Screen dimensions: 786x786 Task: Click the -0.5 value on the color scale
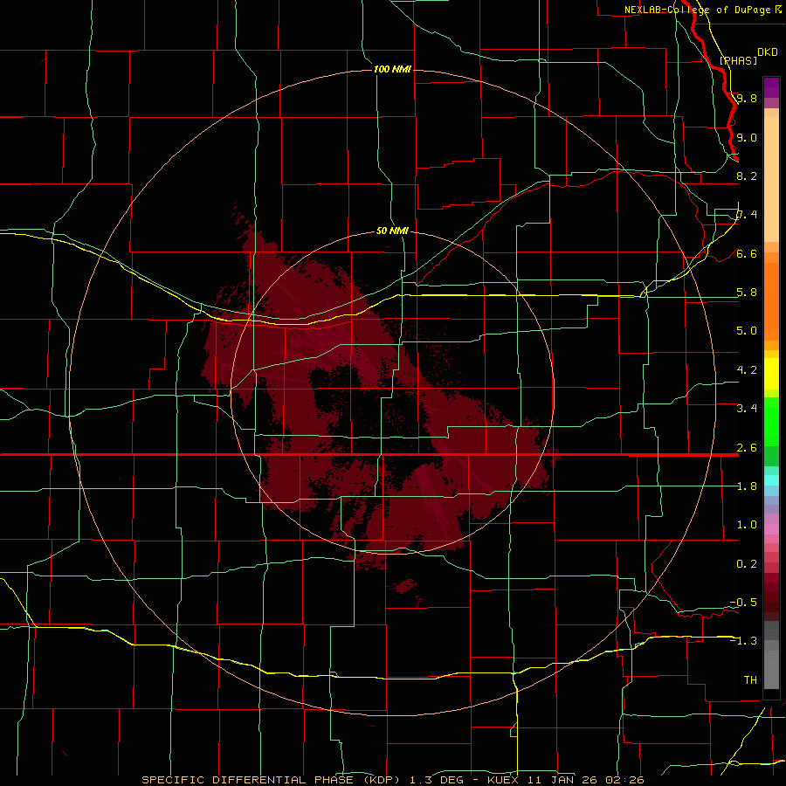[x=743, y=603]
